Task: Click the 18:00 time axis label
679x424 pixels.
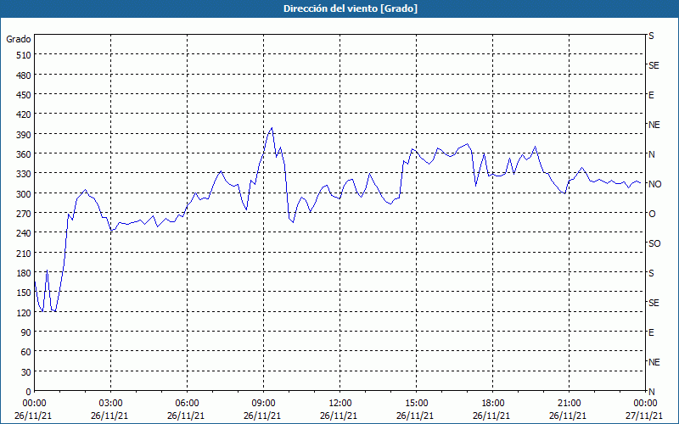Action: (493, 404)
